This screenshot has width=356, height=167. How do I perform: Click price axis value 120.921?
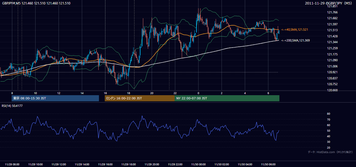tap(332, 72)
